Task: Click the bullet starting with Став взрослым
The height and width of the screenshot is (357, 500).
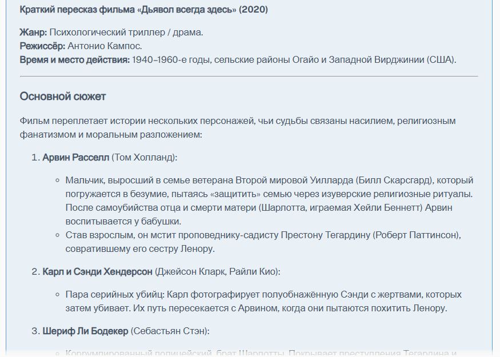Action: point(263,242)
